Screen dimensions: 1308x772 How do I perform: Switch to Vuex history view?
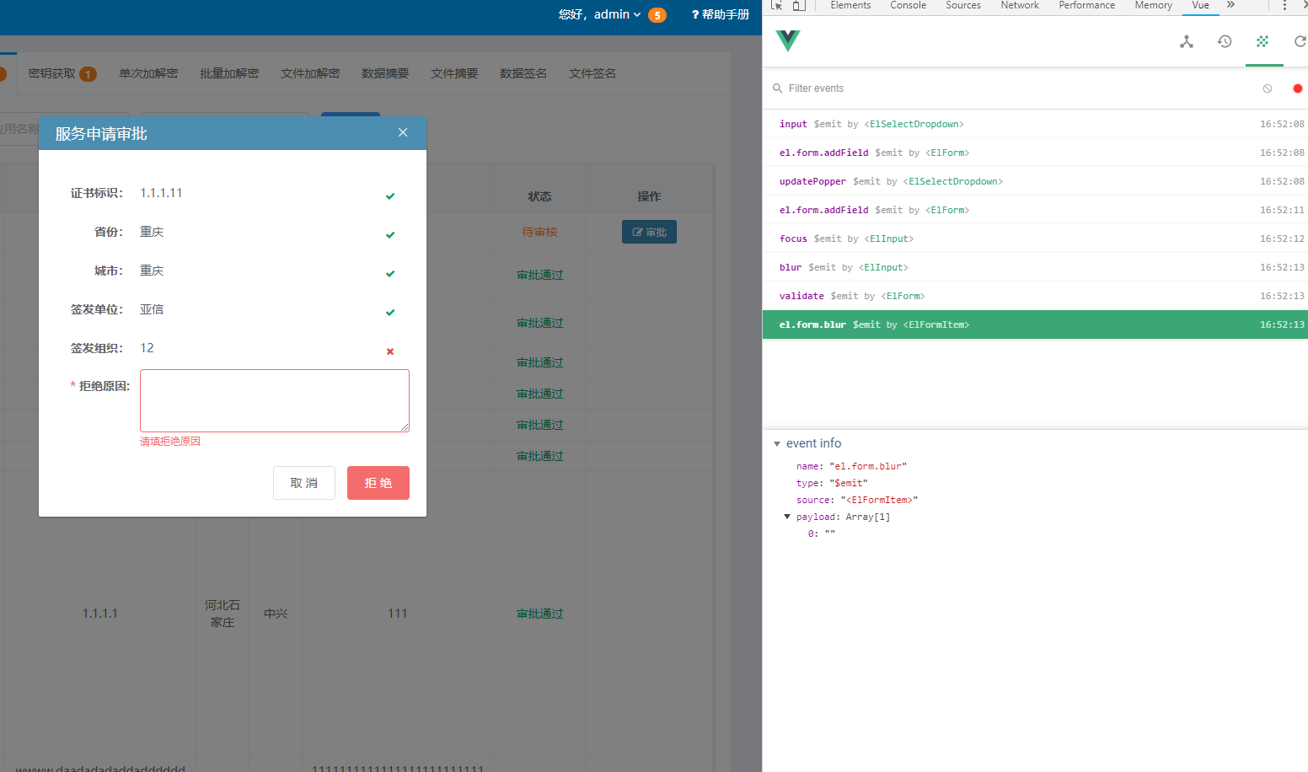point(1225,41)
